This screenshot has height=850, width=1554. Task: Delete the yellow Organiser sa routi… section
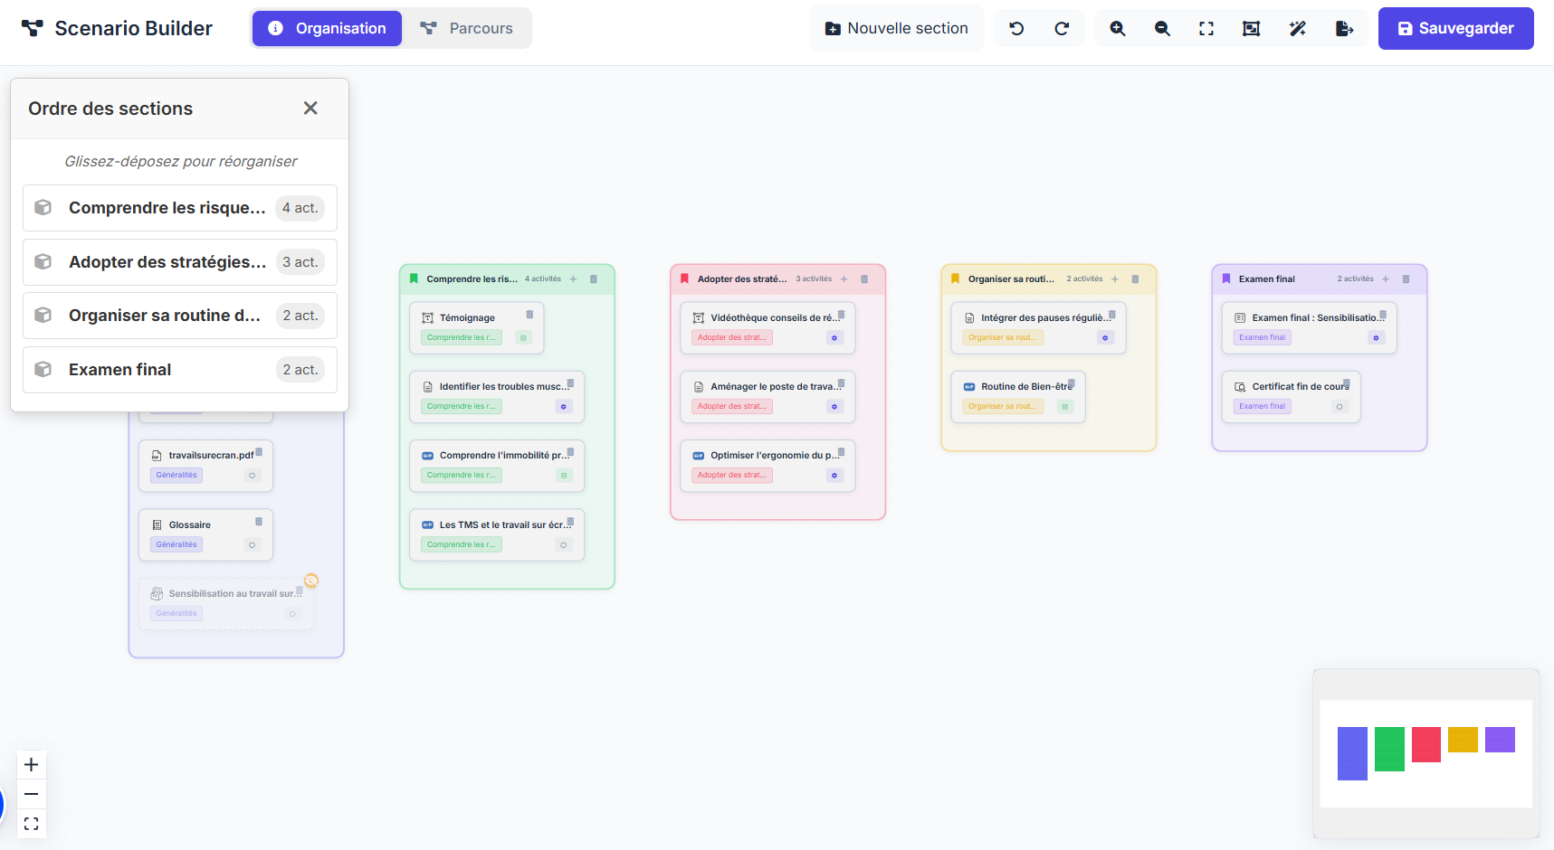1135,279
